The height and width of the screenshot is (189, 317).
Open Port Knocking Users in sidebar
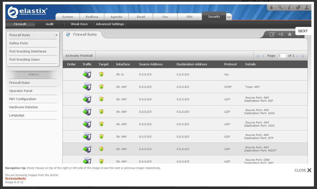coord(24,59)
